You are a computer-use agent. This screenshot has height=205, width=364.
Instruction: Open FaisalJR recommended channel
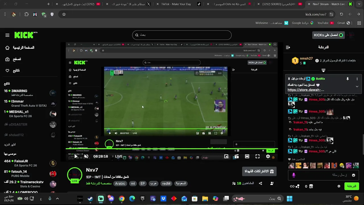click(30, 163)
